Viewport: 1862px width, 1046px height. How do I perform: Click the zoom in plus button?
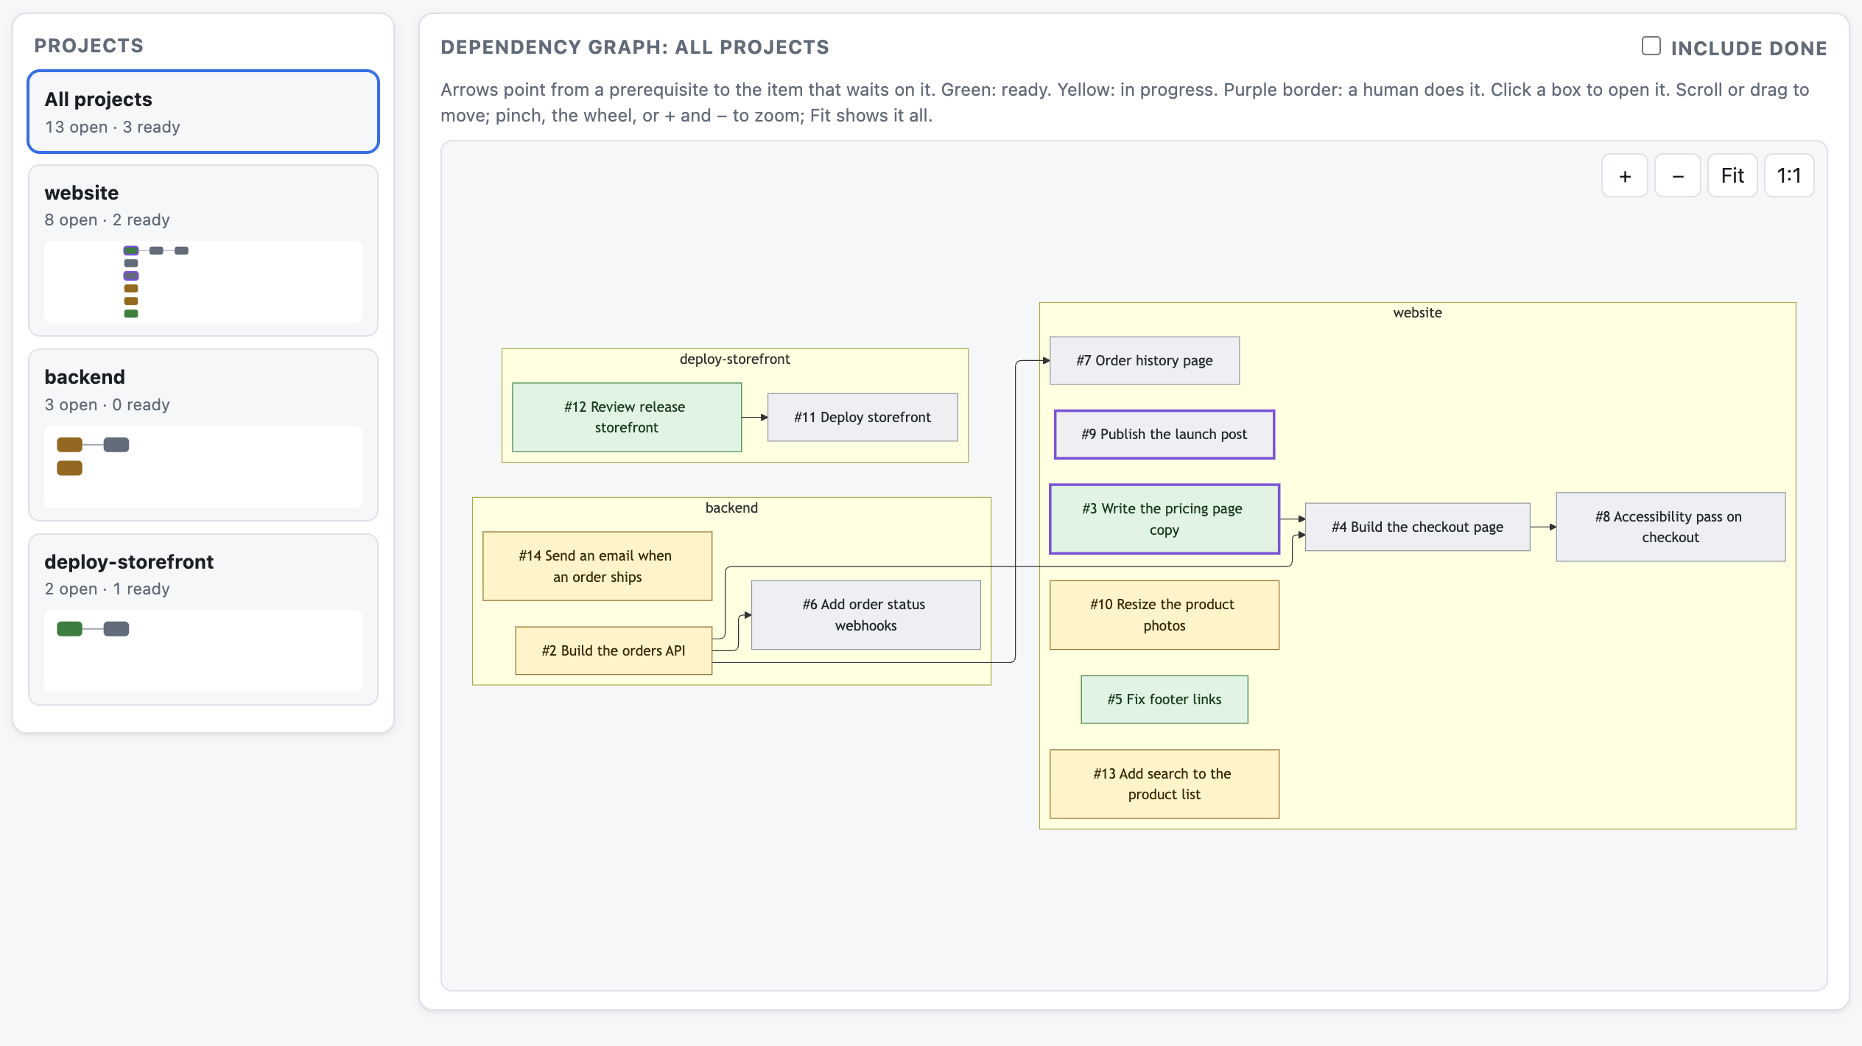[x=1624, y=176]
